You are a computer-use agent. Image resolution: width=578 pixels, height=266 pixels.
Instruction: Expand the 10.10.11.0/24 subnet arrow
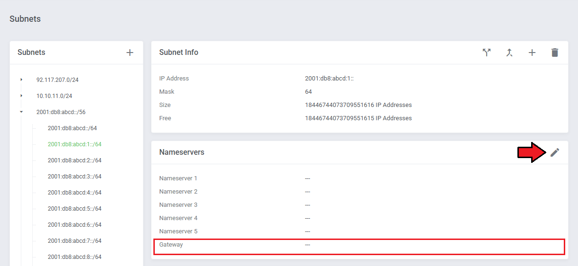21,96
